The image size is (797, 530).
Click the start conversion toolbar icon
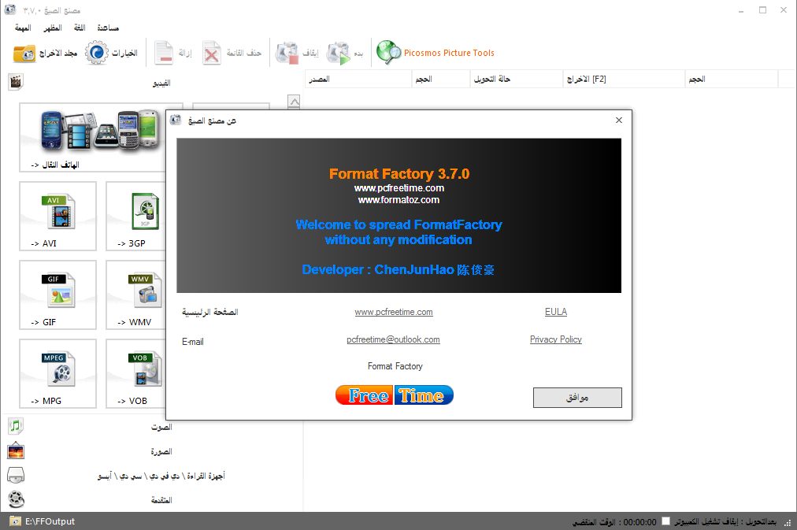point(338,53)
